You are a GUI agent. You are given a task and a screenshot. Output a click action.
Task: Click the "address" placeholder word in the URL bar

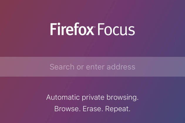click(121, 67)
